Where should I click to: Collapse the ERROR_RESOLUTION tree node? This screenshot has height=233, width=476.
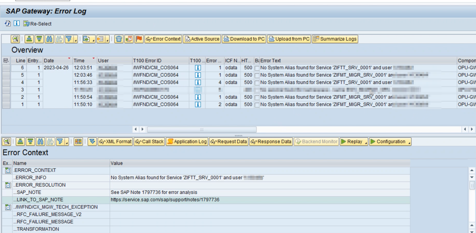pos(8,185)
